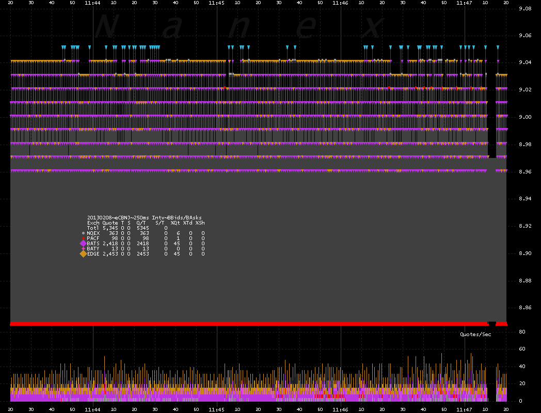
Task: Click the gray NQEX legend dot
Action: (x=83, y=233)
